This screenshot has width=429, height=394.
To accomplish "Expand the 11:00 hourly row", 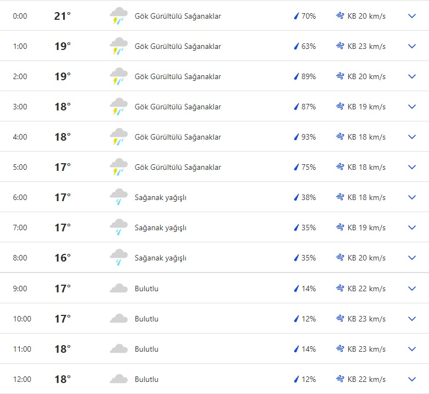I will [412, 349].
